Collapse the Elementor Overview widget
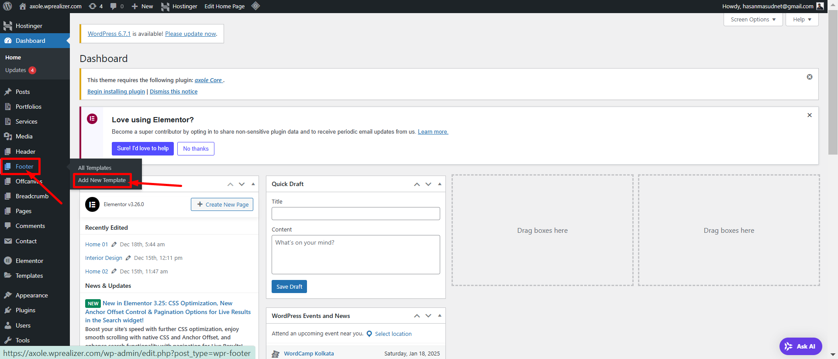The height and width of the screenshot is (359, 838). (253, 184)
